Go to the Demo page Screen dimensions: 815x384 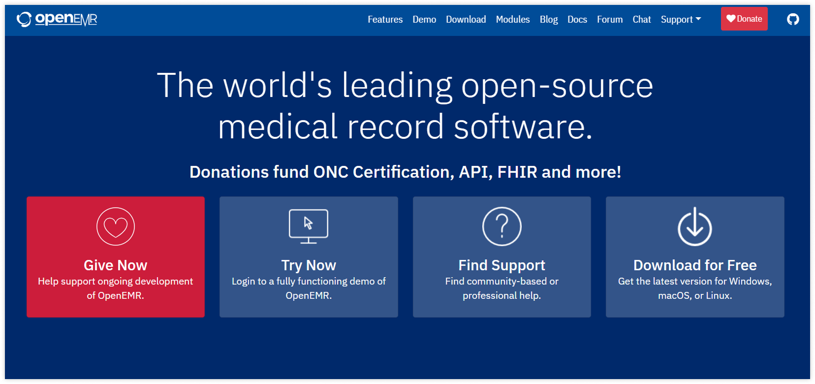tap(424, 19)
